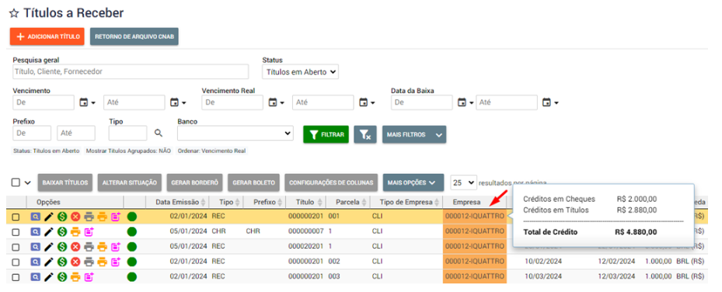Click Gerar Borderô button
This screenshot has width=722, height=292.
(x=195, y=182)
